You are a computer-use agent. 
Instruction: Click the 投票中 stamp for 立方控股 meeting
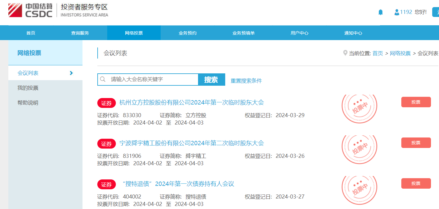(359, 107)
